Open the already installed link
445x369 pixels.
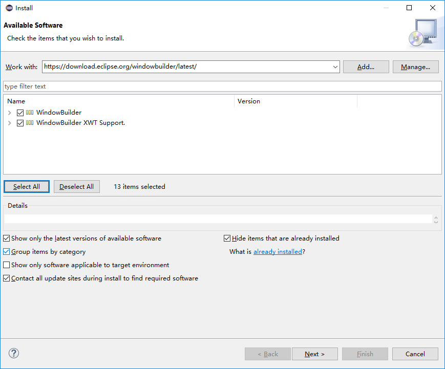[278, 252]
